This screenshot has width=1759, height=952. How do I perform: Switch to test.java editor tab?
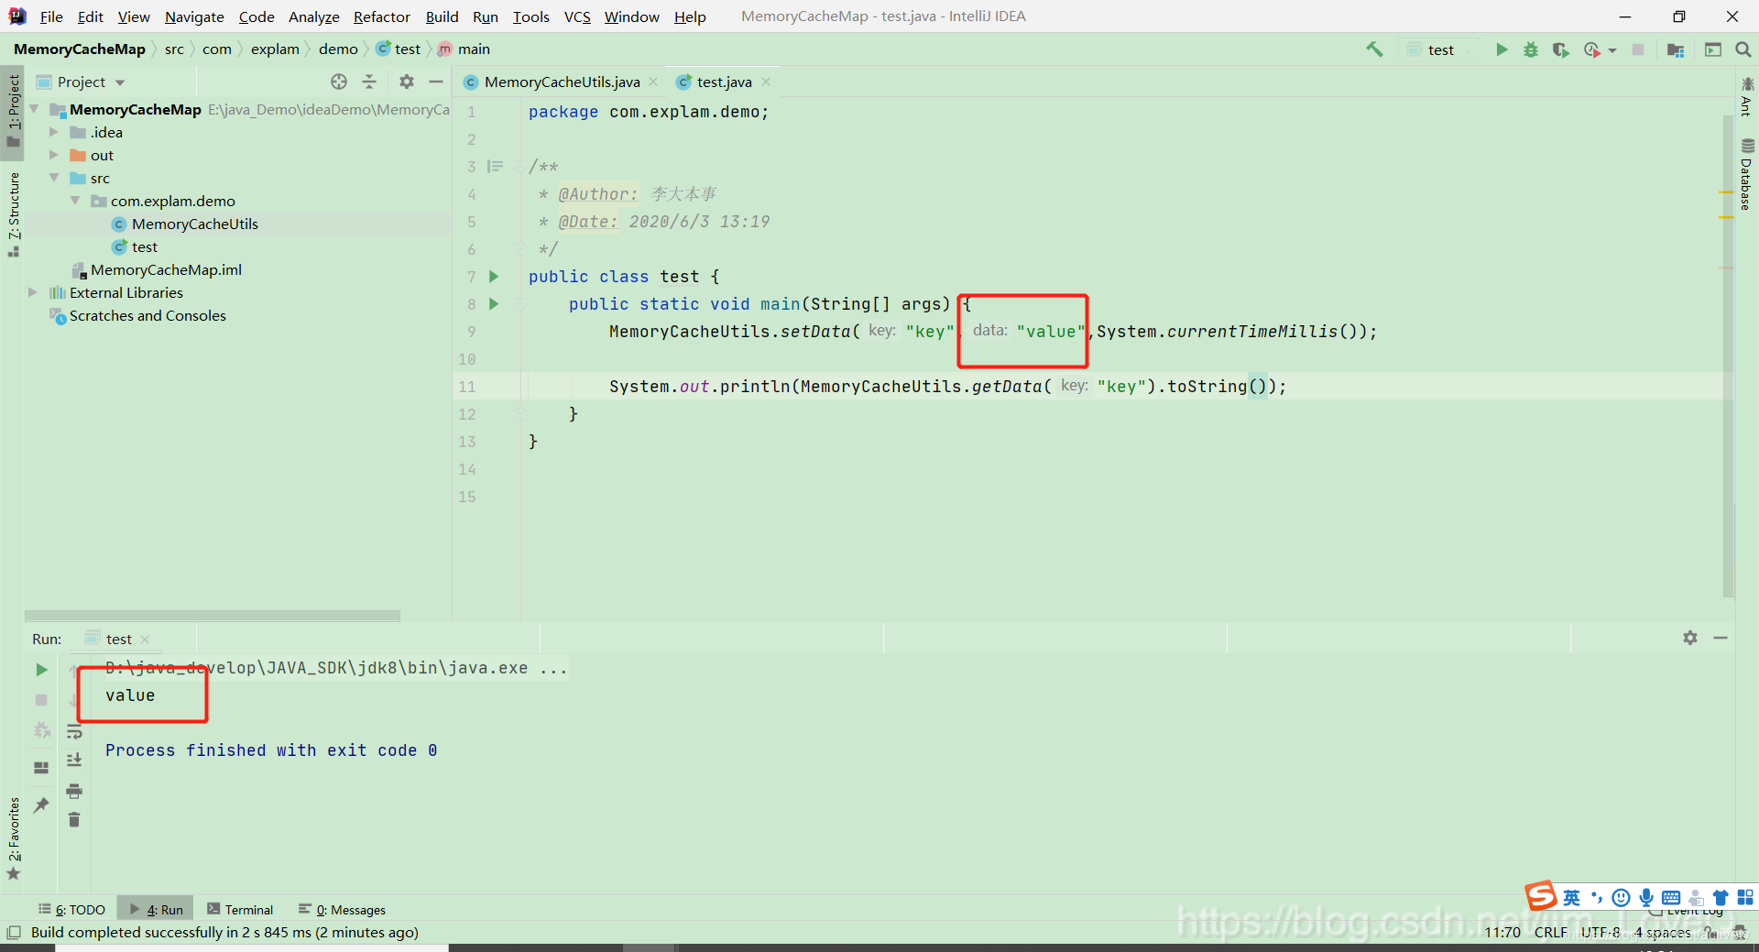724,82
